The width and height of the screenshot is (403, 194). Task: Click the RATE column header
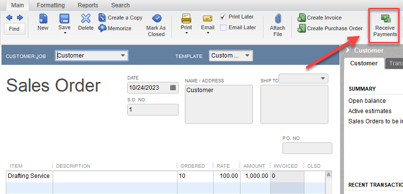pyautogui.click(x=223, y=166)
